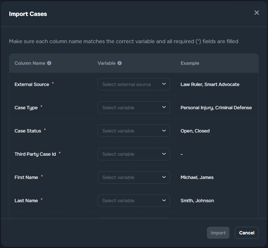Screen dimensions: 268x248
Task: Click the info icon next to Variable header
Action: tap(120, 63)
